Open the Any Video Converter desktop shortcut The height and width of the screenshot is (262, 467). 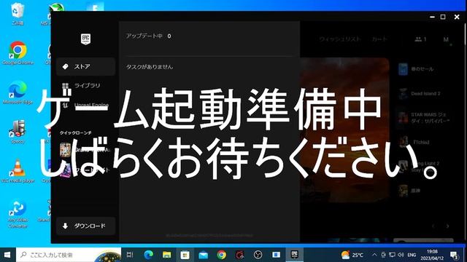18,213
